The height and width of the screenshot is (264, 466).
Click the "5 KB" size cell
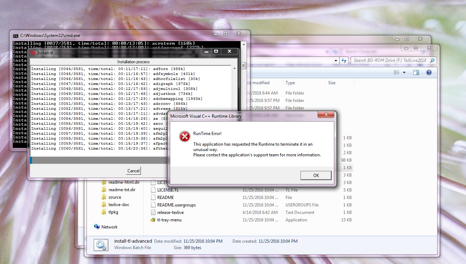pos(347,190)
